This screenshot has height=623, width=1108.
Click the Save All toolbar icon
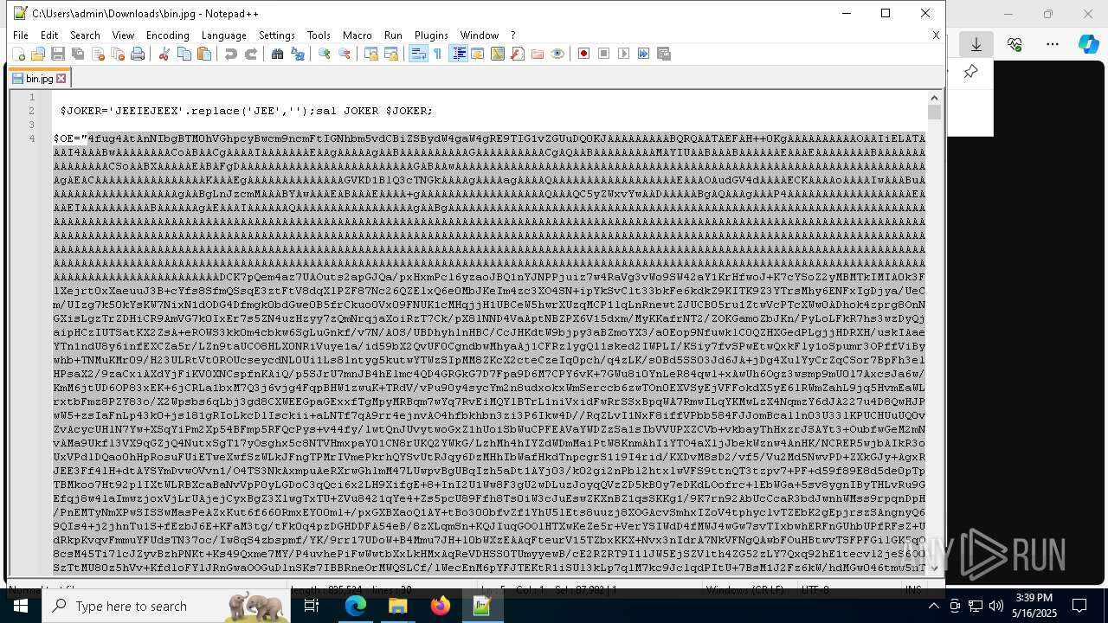tap(78, 54)
